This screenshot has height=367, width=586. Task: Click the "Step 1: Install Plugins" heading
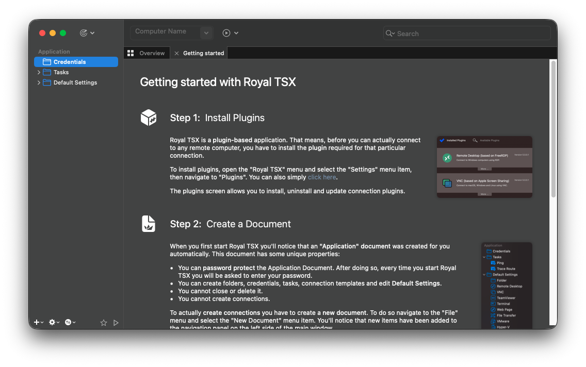[x=217, y=118]
